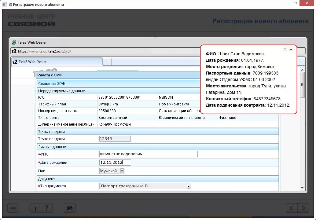Open the table of contents menu icon

pos(13,208)
